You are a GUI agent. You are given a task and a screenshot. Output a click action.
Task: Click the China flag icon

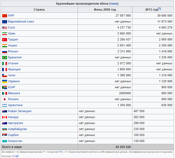coord(5,16)
